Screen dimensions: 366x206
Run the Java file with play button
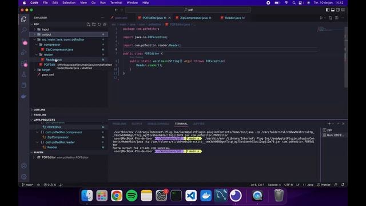coord(321,18)
